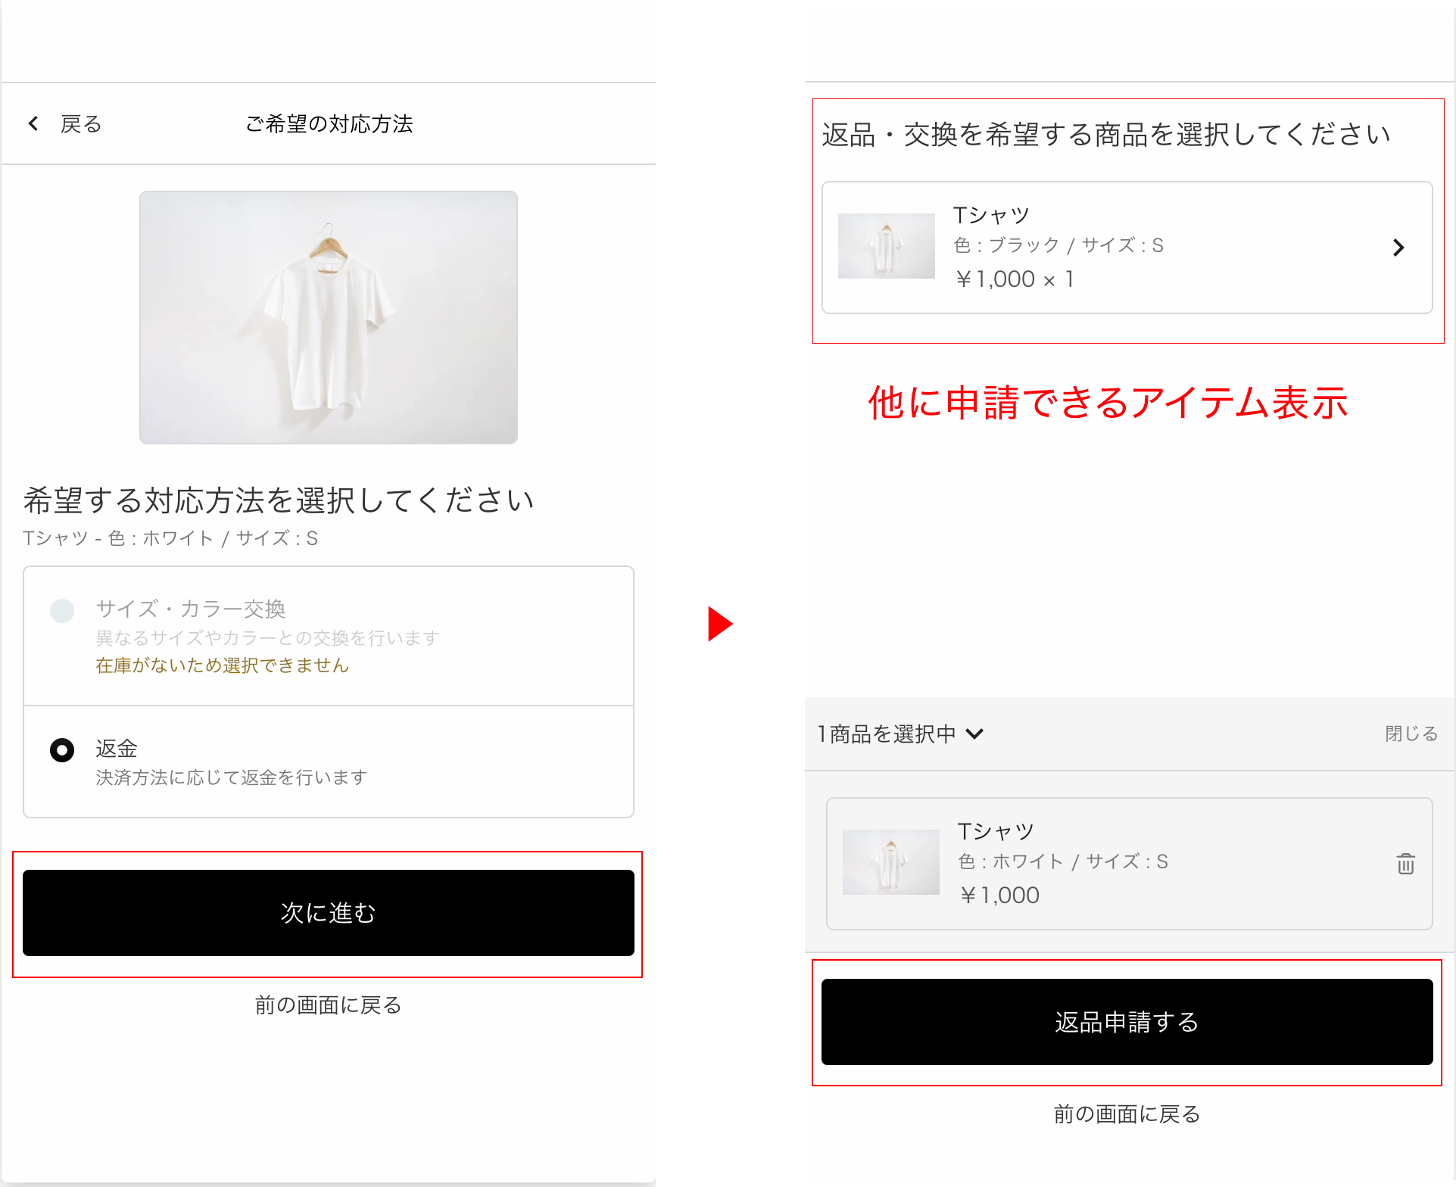Click 前の画面に戻る under 返品申請する
Image resolution: width=1456 pixels, height=1187 pixels.
point(1127,1114)
